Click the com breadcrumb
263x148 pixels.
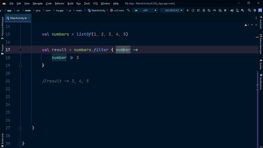(48, 10)
